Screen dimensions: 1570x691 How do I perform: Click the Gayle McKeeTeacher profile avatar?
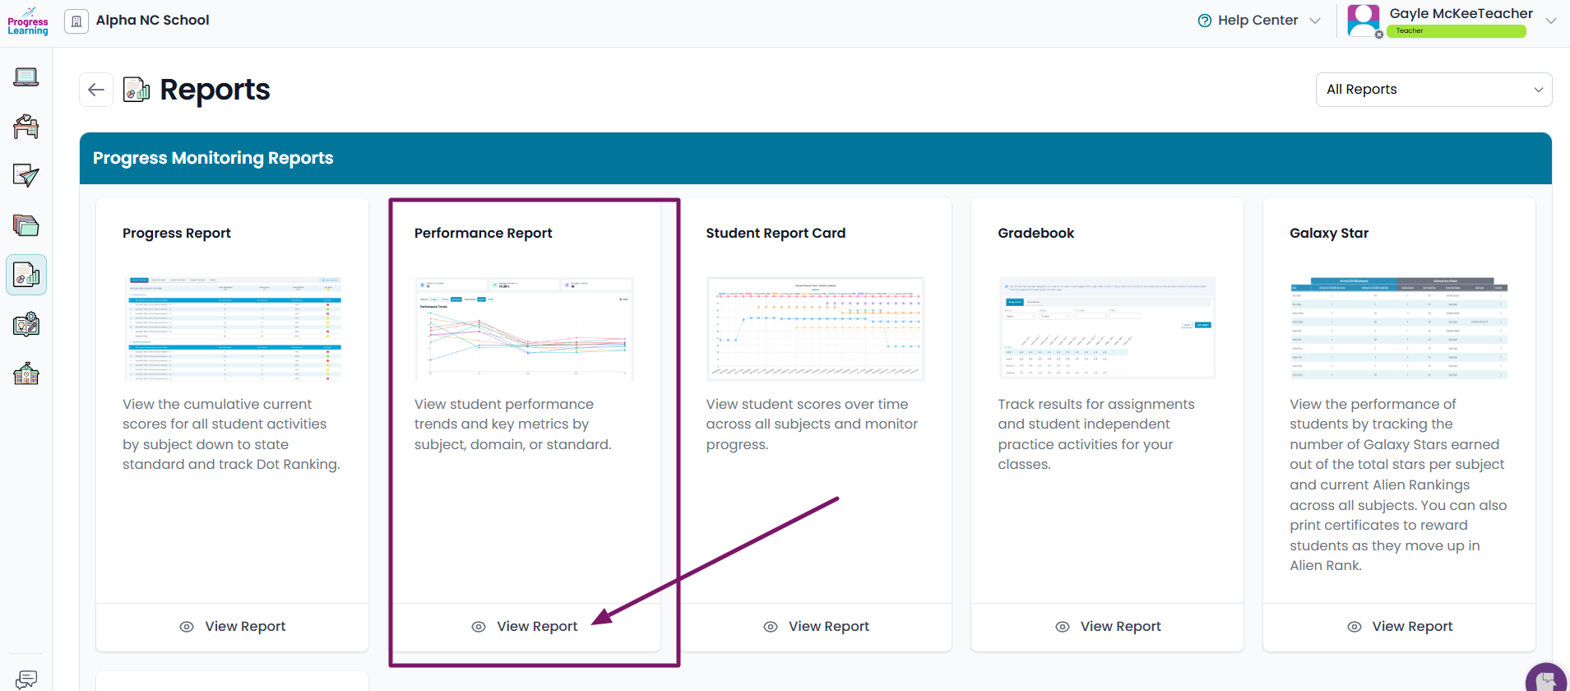(x=1364, y=21)
